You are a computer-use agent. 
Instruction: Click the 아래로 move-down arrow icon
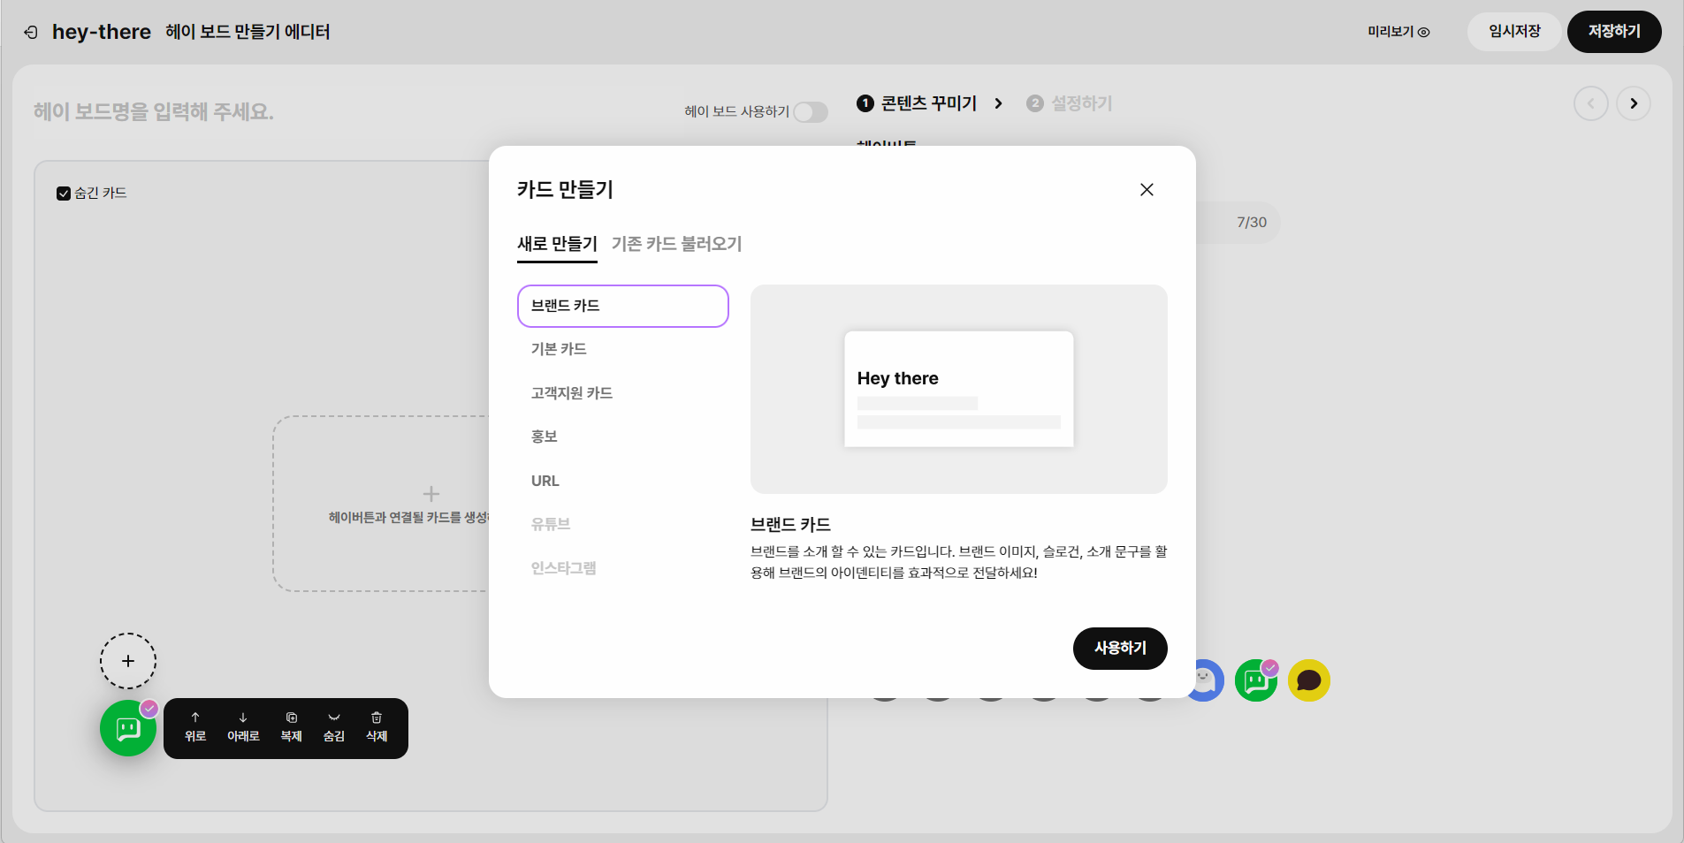pyautogui.click(x=243, y=718)
